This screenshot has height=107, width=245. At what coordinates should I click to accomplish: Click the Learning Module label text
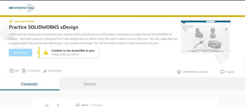click(x=24, y=21)
